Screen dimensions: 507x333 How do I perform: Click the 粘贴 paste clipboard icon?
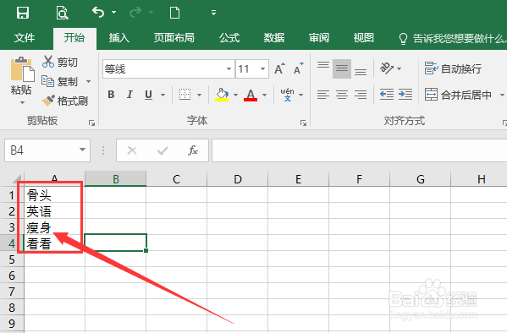pyautogui.click(x=22, y=69)
